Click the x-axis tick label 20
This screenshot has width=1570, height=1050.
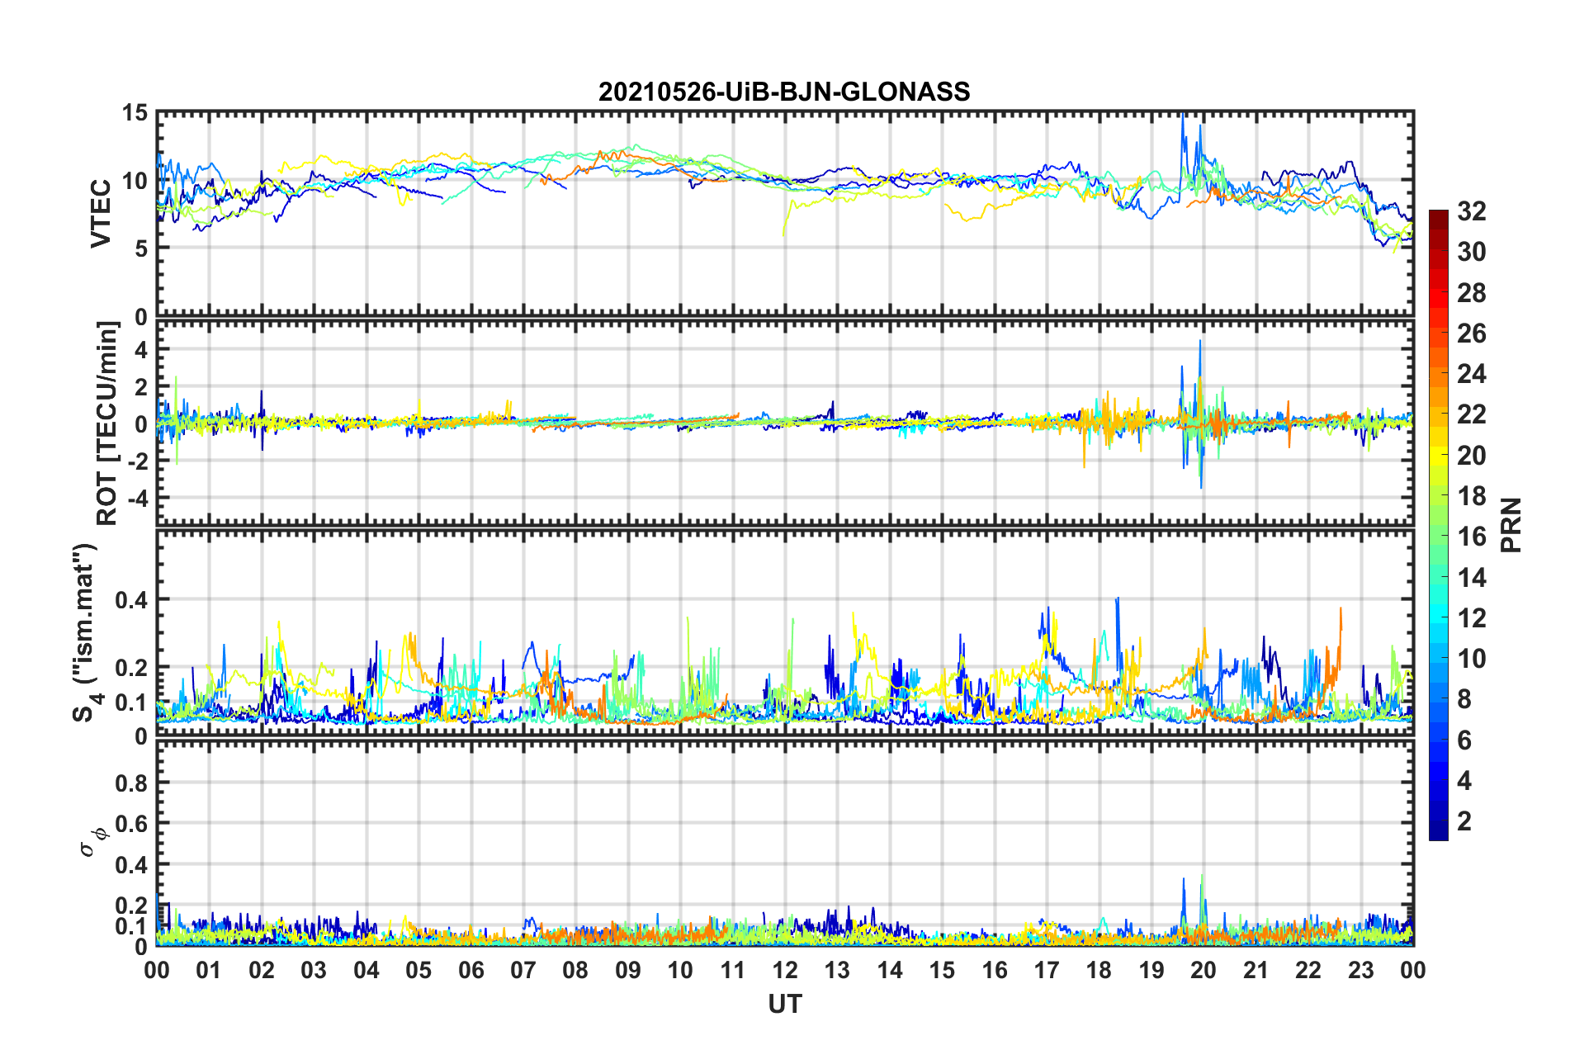[1204, 970]
